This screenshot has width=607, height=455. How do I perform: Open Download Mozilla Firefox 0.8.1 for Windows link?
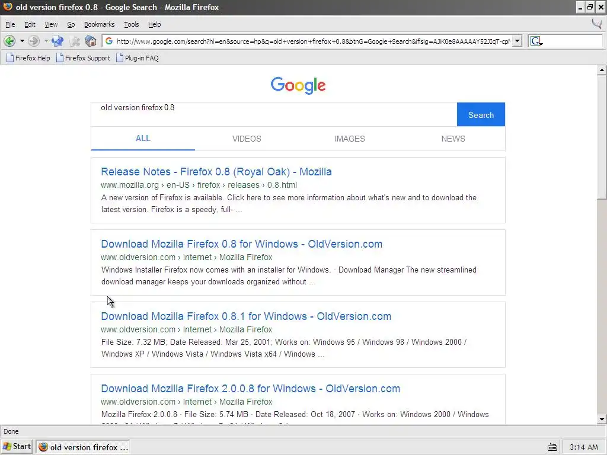pyautogui.click(x=246, y=316)
